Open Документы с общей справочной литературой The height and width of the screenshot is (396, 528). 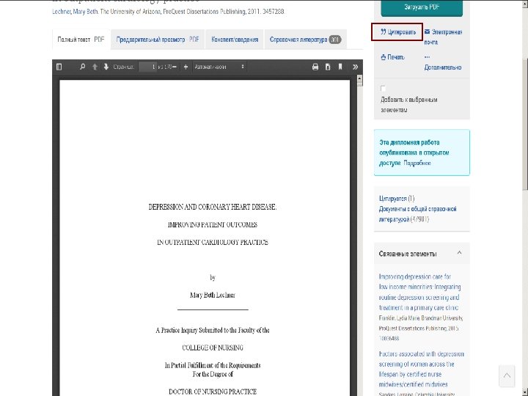pos(417,214)
